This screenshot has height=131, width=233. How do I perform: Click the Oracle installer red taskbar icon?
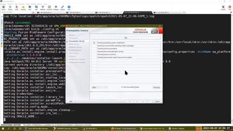click(x=198, y=128)
